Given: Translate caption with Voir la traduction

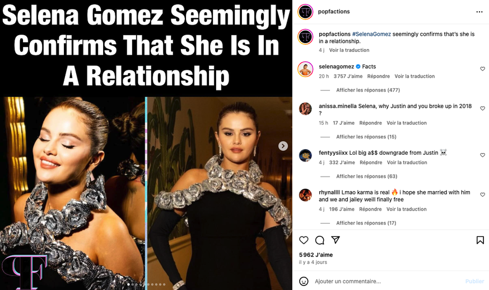Looking at the screenshot, I should point(349,50).
